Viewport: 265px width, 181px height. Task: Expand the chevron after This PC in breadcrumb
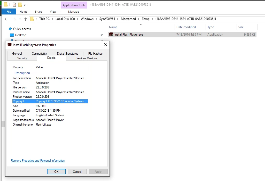(x=52, y=19)
